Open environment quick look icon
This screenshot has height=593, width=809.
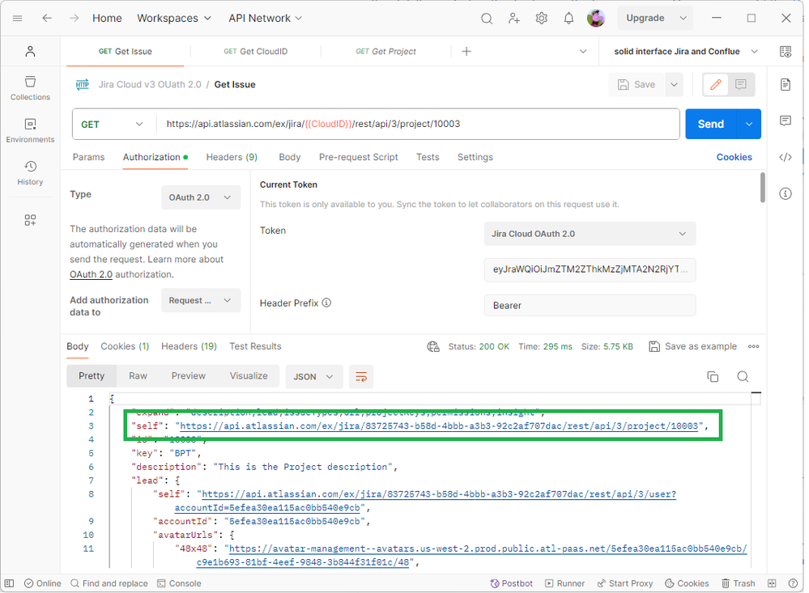pos(786,51)
